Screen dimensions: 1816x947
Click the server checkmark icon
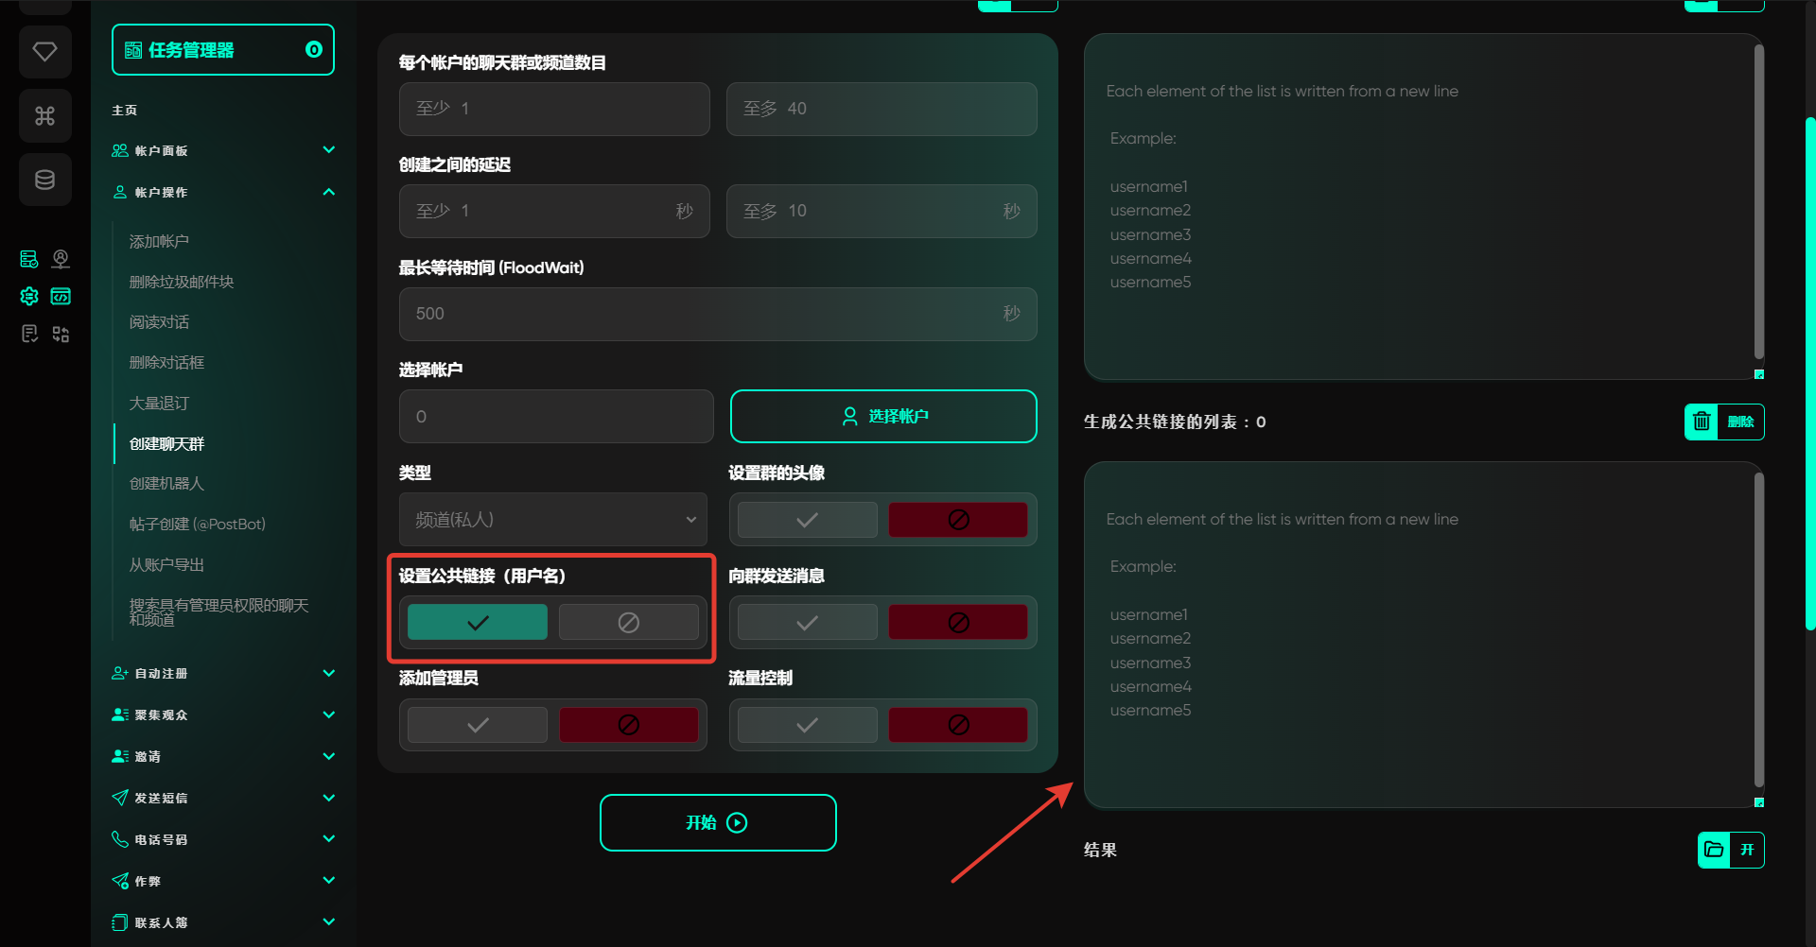(29, 259)
